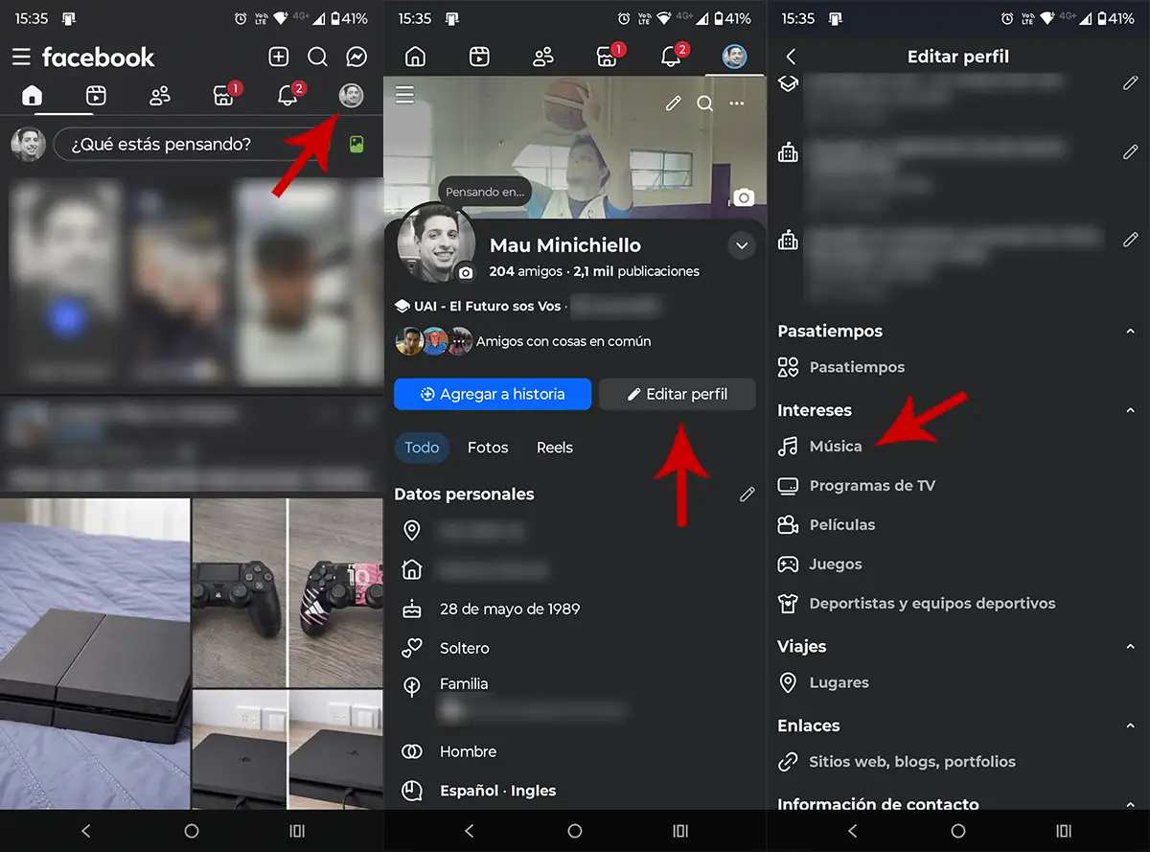Switch to the Fotos tab
Screen dimensions: 1150x852
coord(487,448)
